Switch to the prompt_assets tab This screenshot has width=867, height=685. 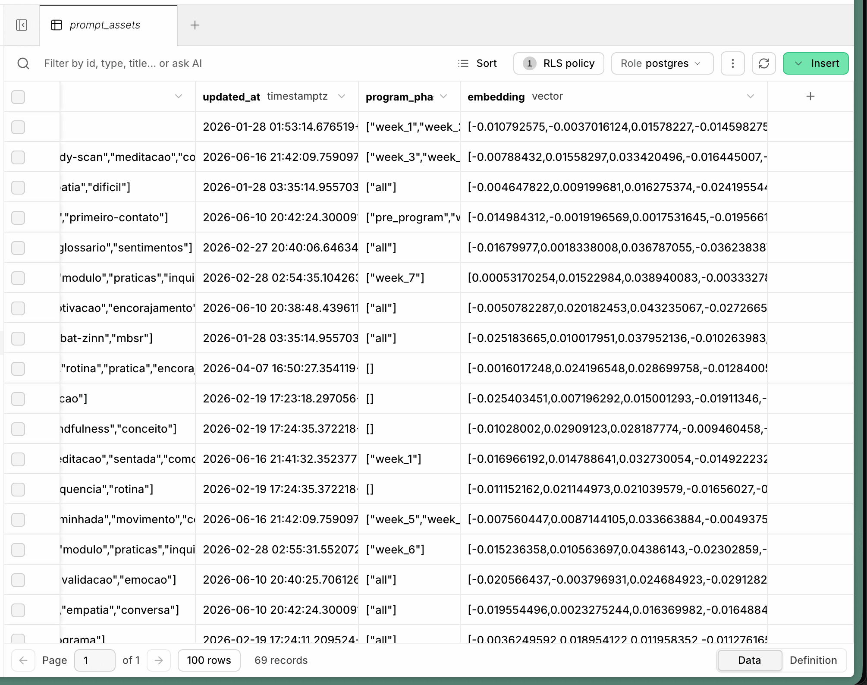108,25
